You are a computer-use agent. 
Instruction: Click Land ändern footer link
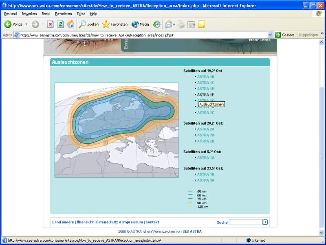pos(63,222)
